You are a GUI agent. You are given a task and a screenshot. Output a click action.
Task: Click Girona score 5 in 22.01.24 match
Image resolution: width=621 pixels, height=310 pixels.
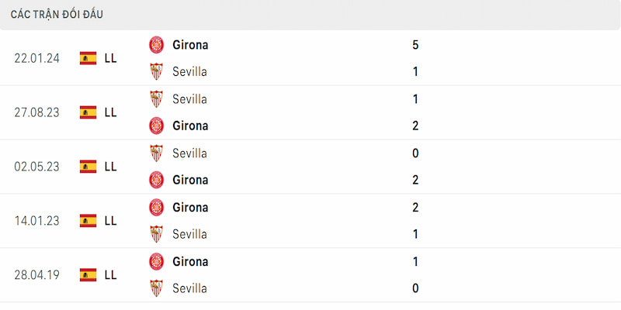[x=415, y=45]
